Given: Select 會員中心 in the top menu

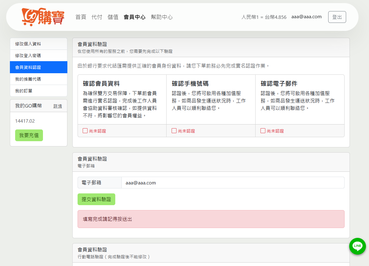Looking at the screenshot, I should click(134, 17).
